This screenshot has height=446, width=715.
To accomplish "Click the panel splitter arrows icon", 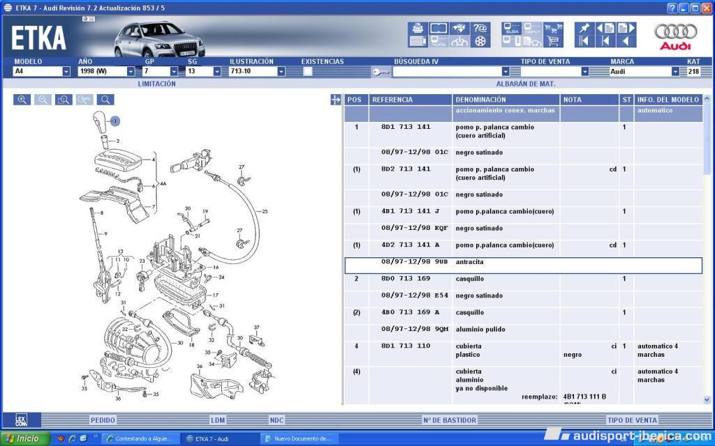I will pyautogui.click(x=336, y=100).
